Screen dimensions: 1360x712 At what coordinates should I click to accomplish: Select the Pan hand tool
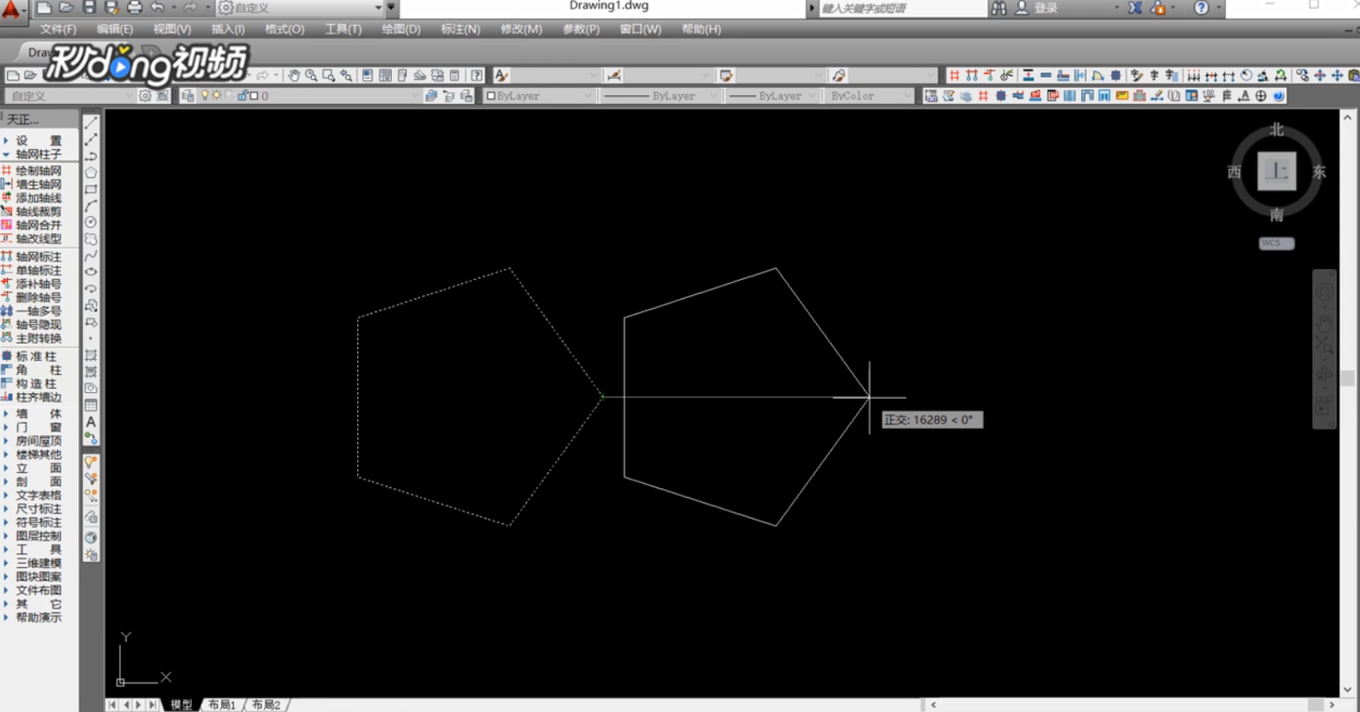point(293,75)
